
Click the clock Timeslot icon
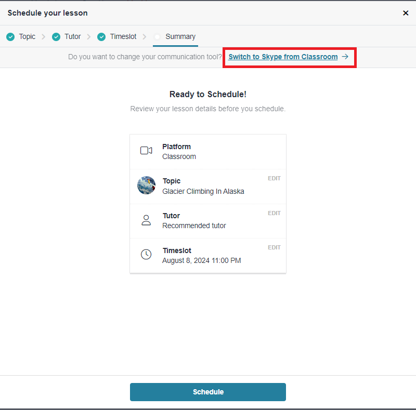tap(146, 255)
